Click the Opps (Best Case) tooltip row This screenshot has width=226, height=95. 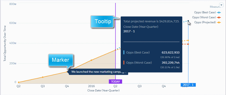pyautogui.click(x=151, y=53)
